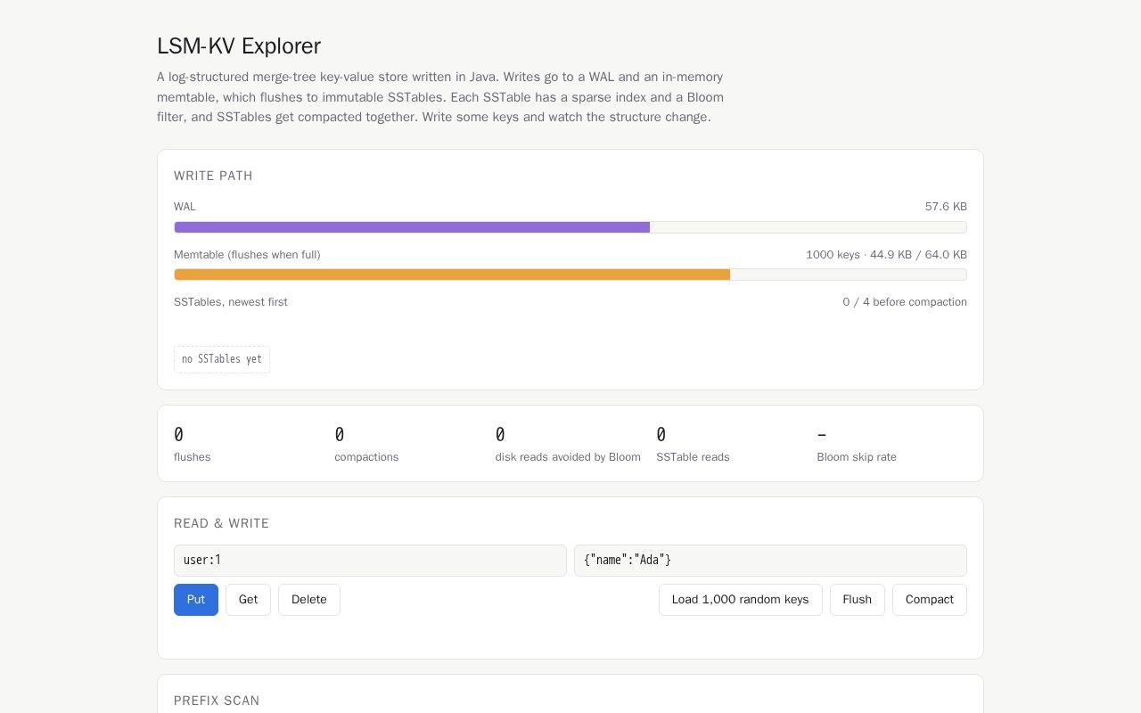Viewport: 1141px width, 713px height.
Task: Click the READ & WRITE section title
Action: (x=221, y=523)
